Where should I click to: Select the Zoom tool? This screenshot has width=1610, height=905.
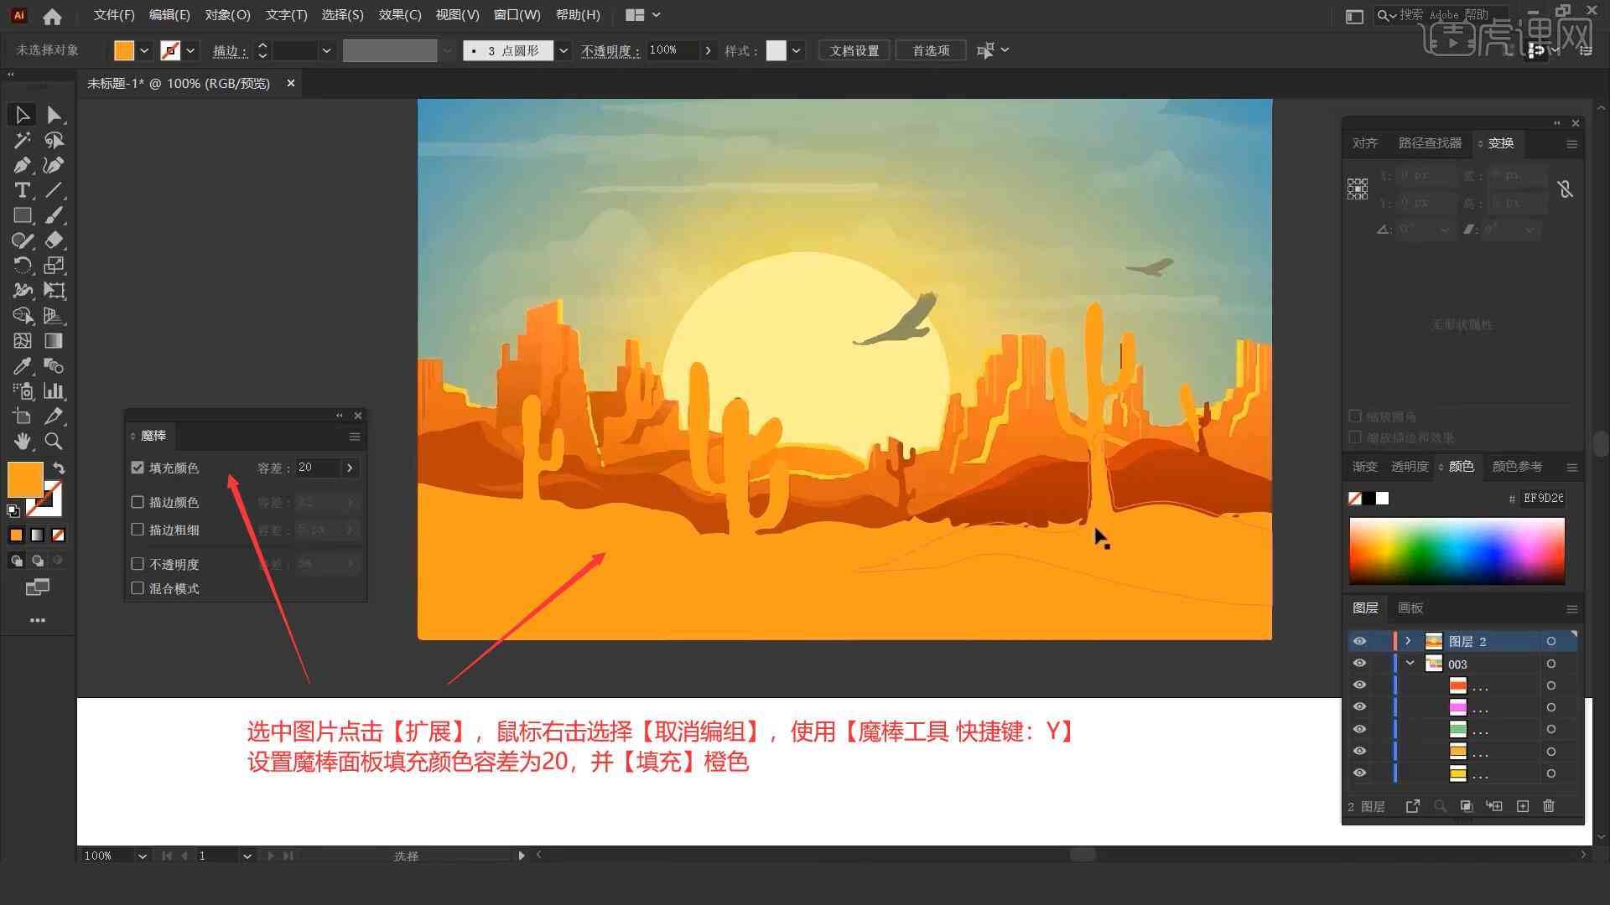[x=53, y=441]
